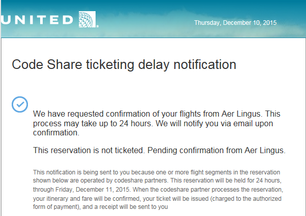Click the UNITED wordmark in header
This screenshot has height=216, width=306.
coord(37,20)
